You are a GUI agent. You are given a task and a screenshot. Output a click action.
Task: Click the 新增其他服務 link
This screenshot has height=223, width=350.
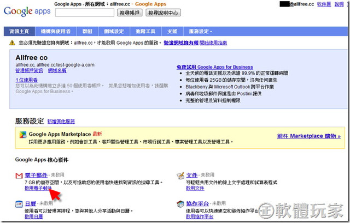click(x=61, y=121)
